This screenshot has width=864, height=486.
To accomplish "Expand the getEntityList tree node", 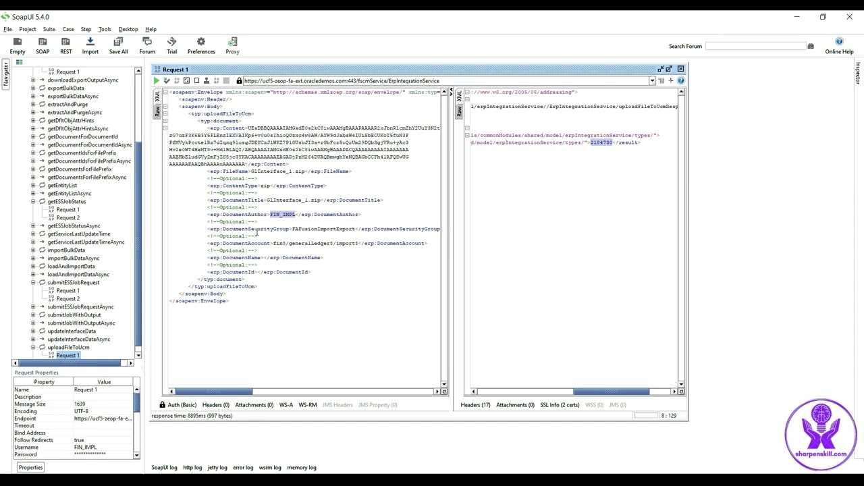I will (33, 186).
